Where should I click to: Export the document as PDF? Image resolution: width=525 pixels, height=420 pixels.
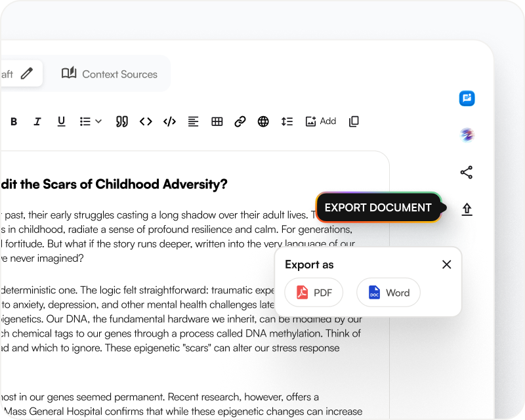pyautogui.click(x=314, y=293)
